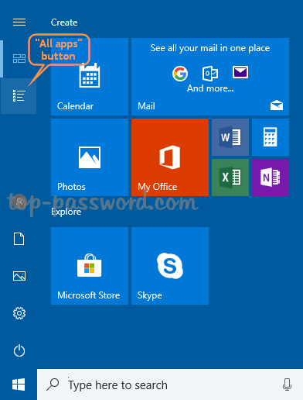
Task: Click the Create group heading
Action: [64, 22]
